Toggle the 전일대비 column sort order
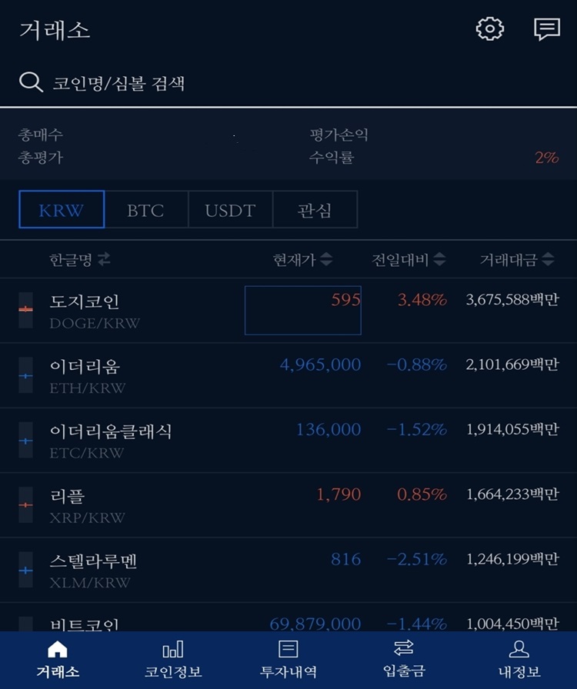 tap(439, 259)
